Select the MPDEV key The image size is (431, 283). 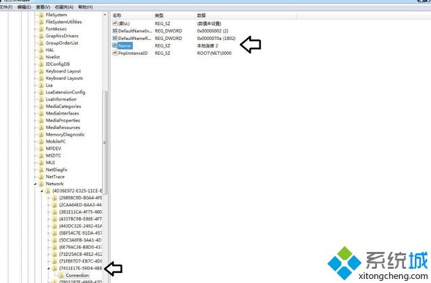(x=53, y=149)
